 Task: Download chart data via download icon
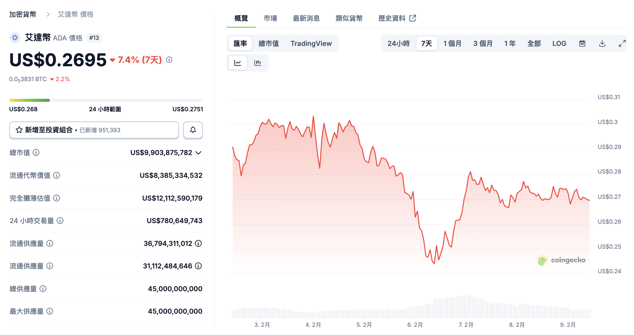pyautogui.click(x=602, y=43)
